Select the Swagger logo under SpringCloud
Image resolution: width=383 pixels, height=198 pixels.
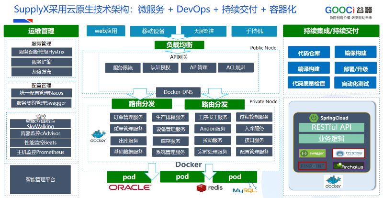coord(312,154)
